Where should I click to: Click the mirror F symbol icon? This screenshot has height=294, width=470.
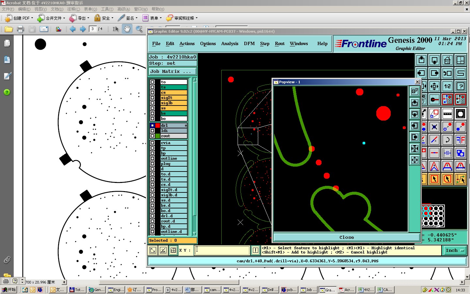tap(461, 140)
